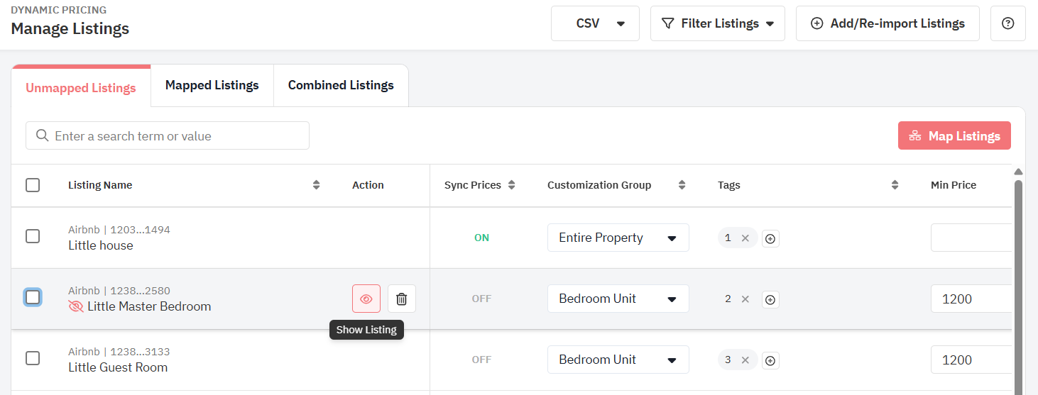Viewport: 1038px width, 395px height.
Task: Check the Little house row checkbox
Action: coord(33,236)
